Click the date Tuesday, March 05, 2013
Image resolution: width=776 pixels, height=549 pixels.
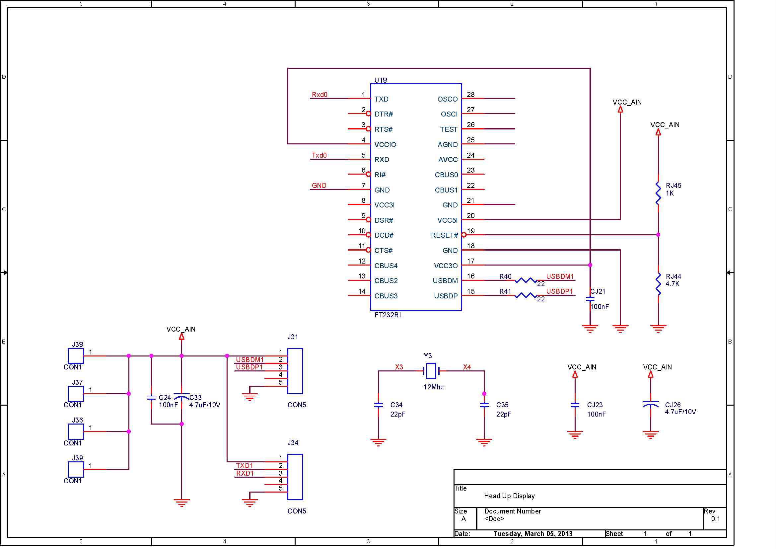533,534
